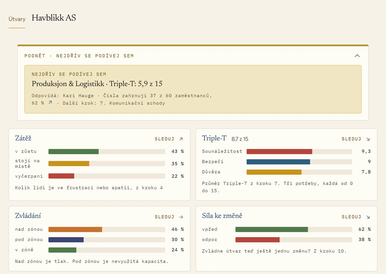Viewport: 386px width, 274px height.
Task: Click the 'PODNĚT · NEJDŘÍV SE PODÍVEJ SEM' header
Action: (79, 56)
